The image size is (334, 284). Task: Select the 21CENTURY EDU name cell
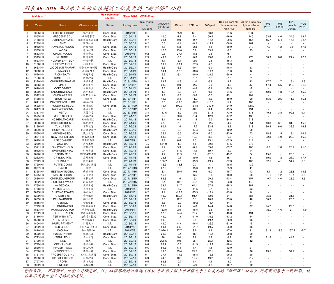[63, 220]
